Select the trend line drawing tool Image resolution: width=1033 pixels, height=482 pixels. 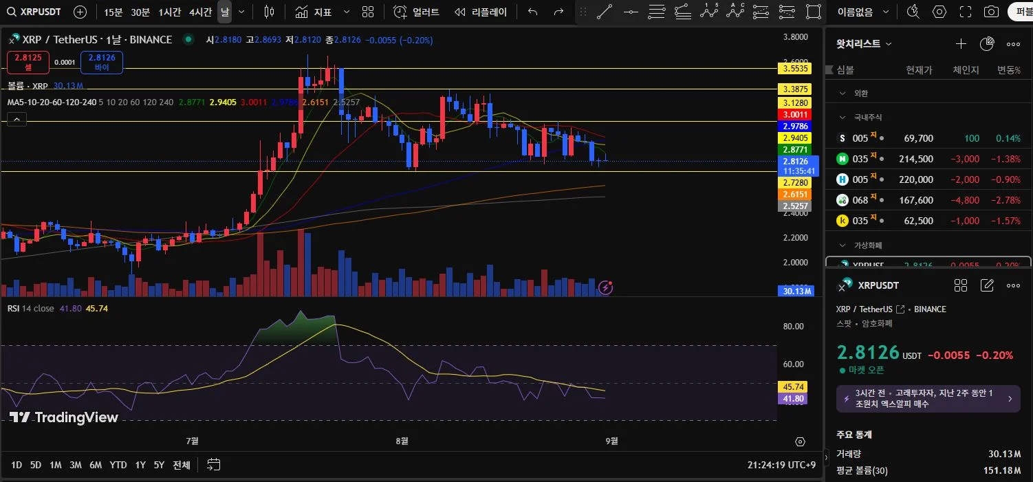pos(605,12)
